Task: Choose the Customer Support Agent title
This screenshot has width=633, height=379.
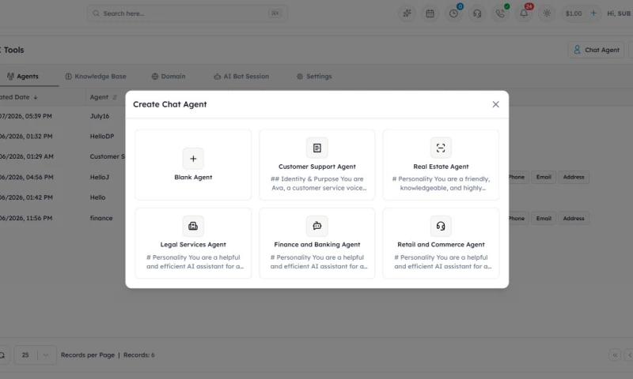Action: point(317,167)
